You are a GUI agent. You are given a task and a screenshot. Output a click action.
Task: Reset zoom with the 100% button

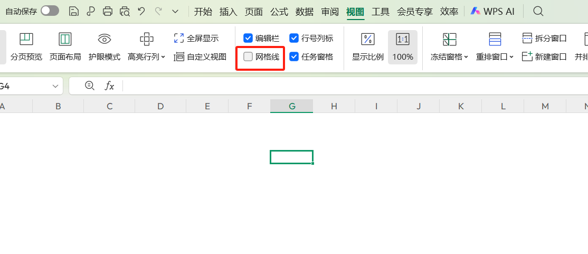pyautogui.click(x=403, y=47)
